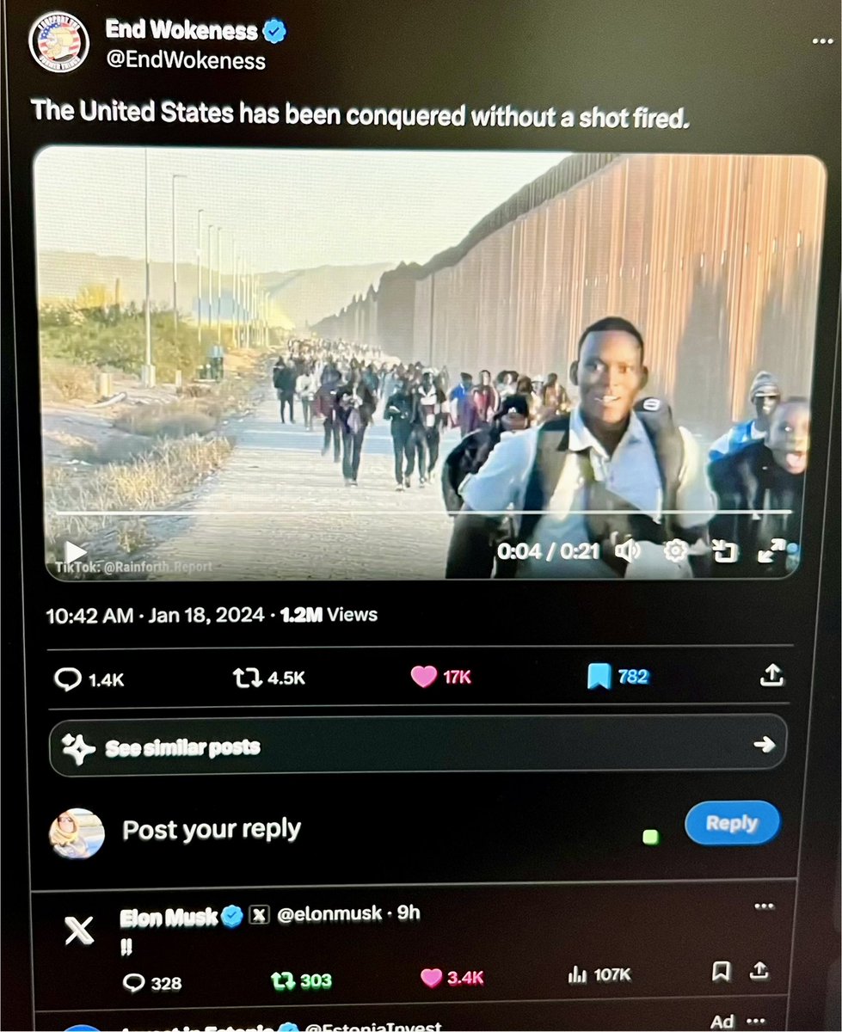842x1032 pixels.
Task: Open the three-dot menu on Elon Musk's reply
Action: coord(763,906)
